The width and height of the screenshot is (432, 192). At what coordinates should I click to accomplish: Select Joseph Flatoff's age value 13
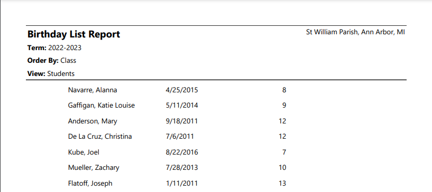point(282,183)
